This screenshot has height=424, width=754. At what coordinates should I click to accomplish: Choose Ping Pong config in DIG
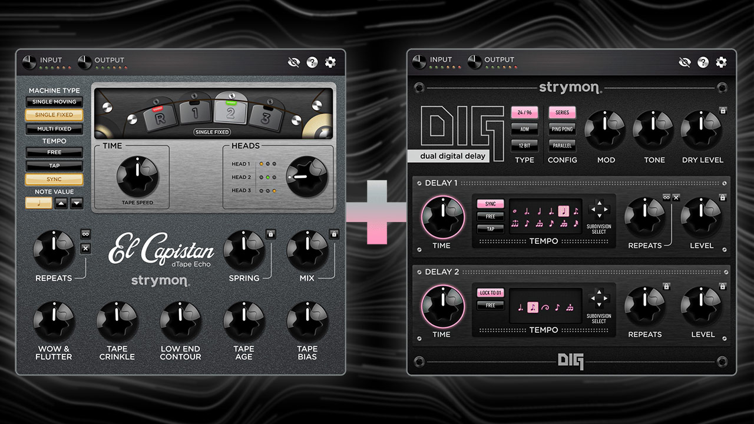point(562,129)
